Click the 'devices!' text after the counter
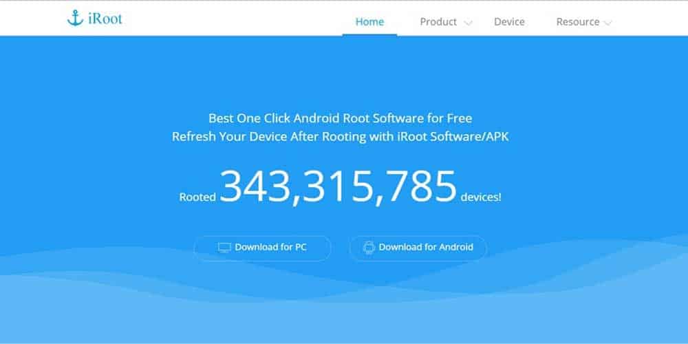This screenshot has width=688, height=344. [x=481, y=197]
